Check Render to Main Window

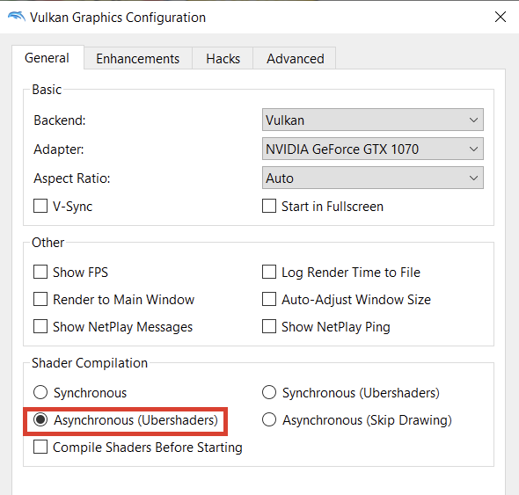pyautogui.click(x=40, y=300)
